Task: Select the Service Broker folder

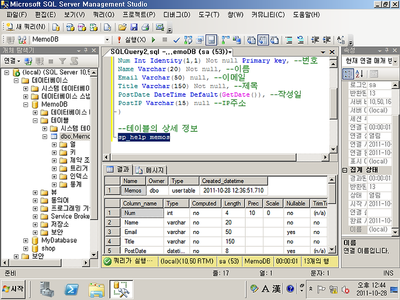Action: (x=70, y=216)
